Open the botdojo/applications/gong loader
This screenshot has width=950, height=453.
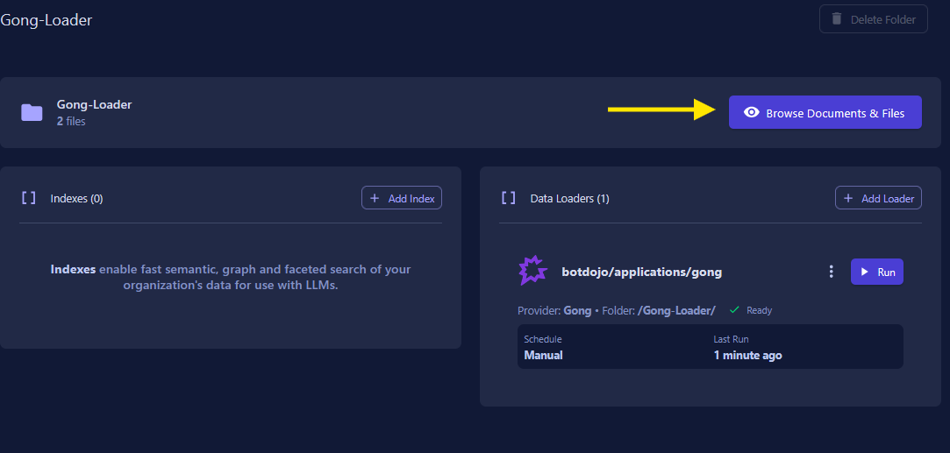[x=641, y=272]
